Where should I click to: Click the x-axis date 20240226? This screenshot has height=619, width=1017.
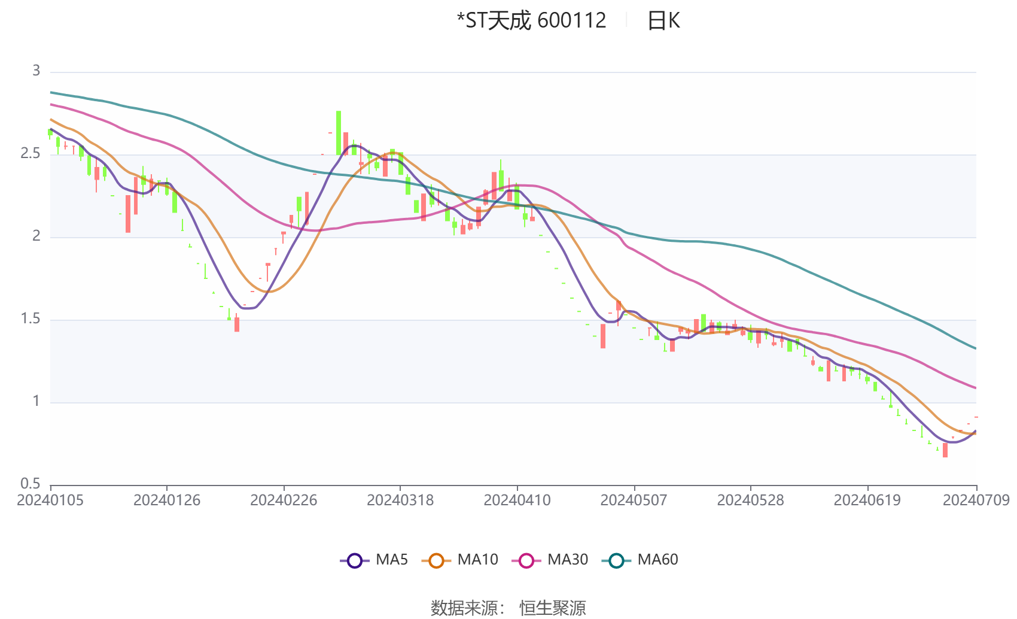point(284,500)
